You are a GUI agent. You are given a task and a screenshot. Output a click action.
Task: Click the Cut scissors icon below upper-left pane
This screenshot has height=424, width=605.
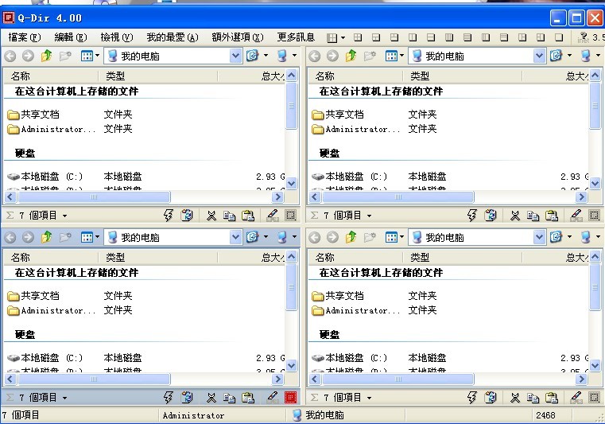point(211,216)
